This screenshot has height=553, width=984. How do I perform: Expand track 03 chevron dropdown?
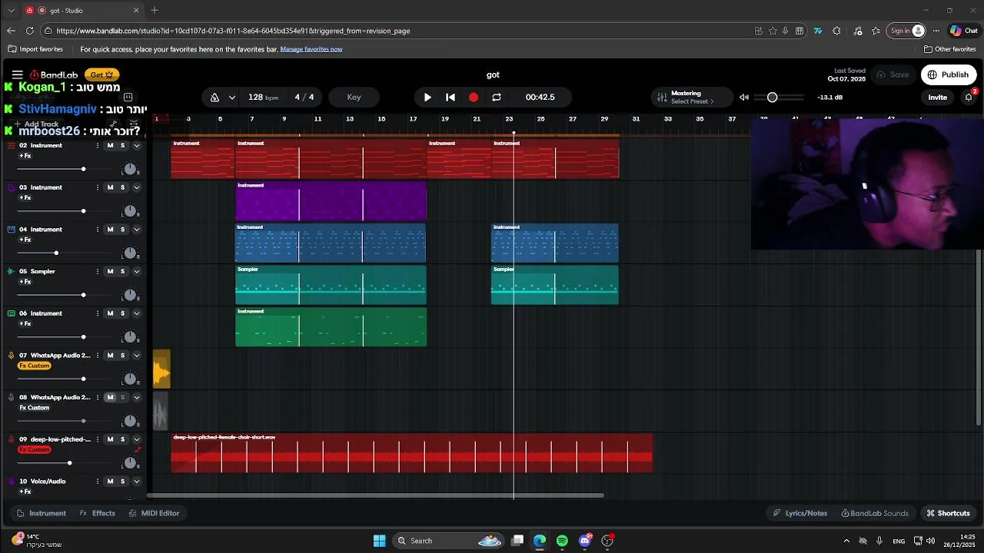137,187
